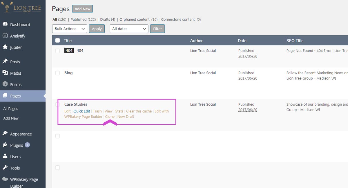Click the Users person icon
348x188 pixels.
click(5, 156)
